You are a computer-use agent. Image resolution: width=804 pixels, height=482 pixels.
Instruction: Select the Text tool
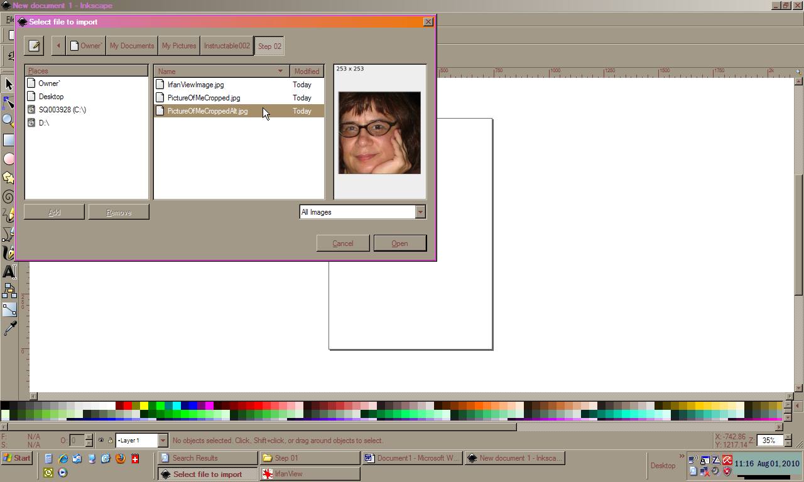(x=9, y=272)
